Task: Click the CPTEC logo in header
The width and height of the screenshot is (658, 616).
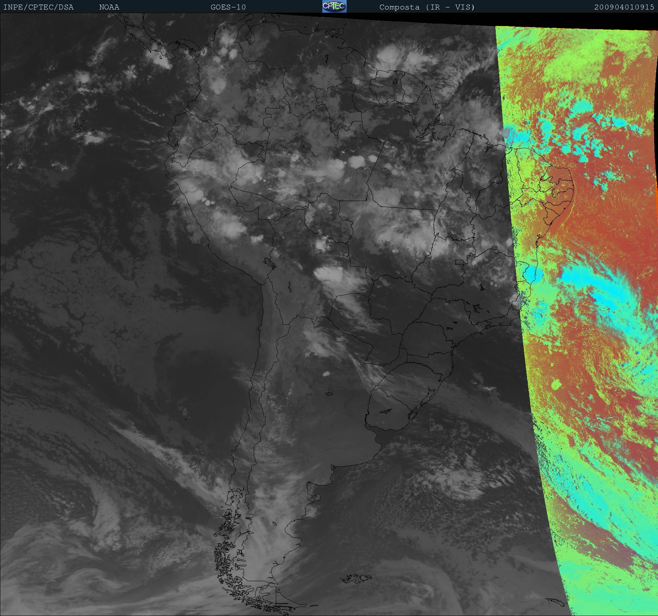Action: (x=334, y=6)
